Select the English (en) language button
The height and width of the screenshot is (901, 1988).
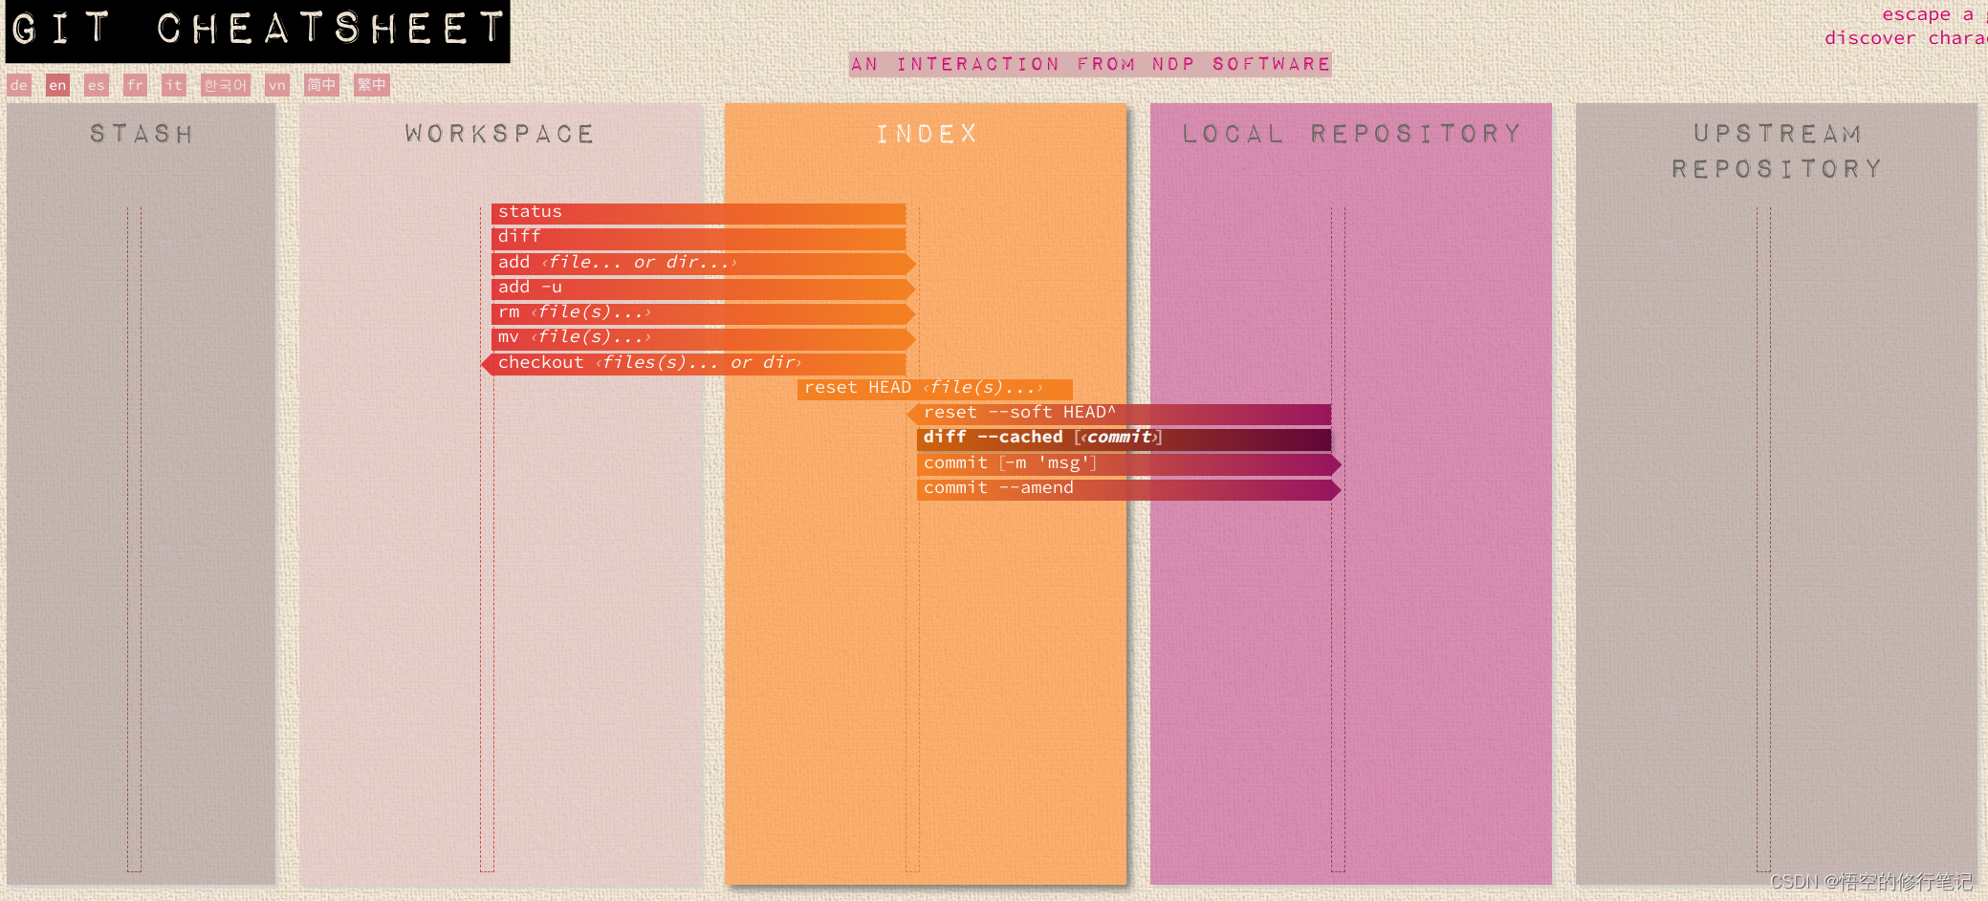(57, 85)
